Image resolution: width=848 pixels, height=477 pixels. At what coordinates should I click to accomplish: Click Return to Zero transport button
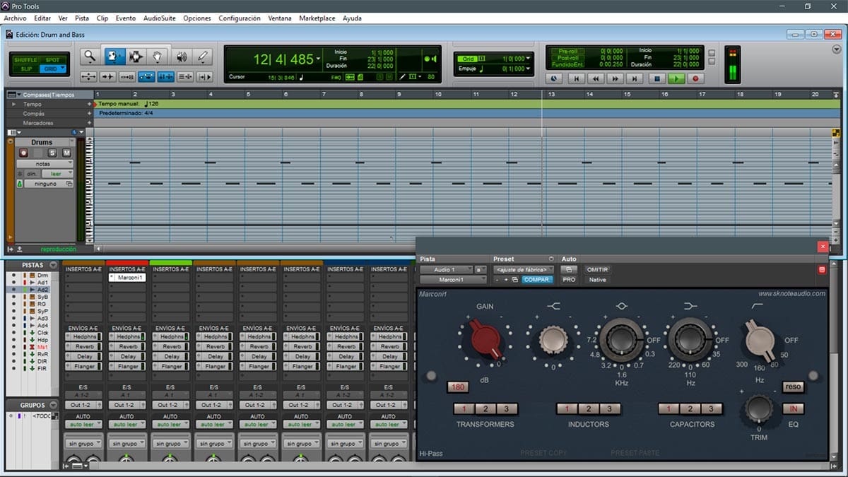576,79
